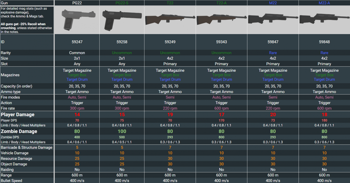The image size is (350, 183).
Task: Click the M22 black rifle image
Action: [273, 19]
